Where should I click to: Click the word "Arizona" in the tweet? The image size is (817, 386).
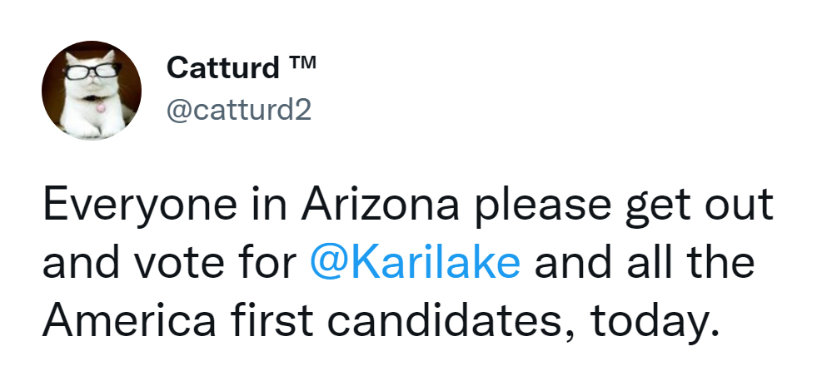[x=381, y=204]
